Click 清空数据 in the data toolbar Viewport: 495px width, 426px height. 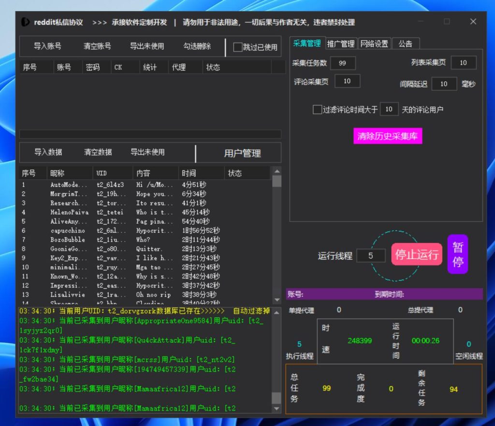(x=98, y=152)
